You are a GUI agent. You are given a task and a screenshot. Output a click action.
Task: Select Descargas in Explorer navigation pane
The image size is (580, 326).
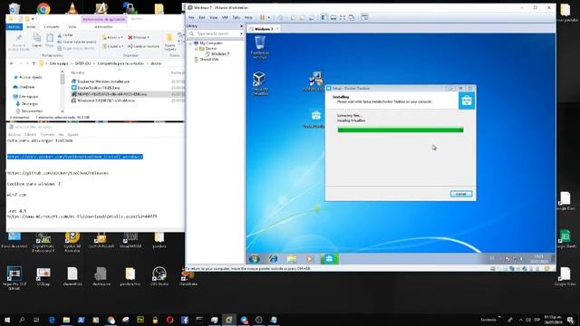pos(26,104)
